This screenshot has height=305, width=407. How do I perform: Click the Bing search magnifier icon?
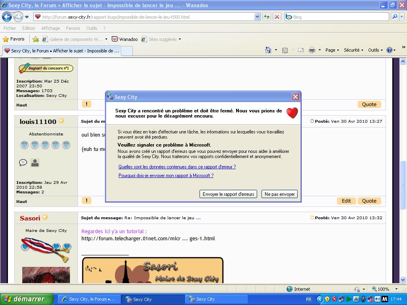point(395,17)
